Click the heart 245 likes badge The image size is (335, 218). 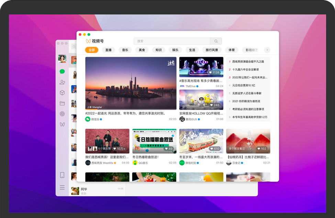tap(215, 105)
